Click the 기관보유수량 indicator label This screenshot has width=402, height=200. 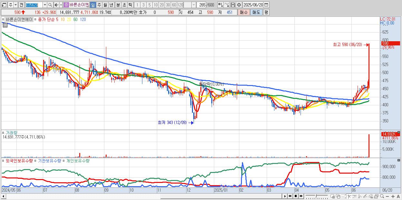49,160
